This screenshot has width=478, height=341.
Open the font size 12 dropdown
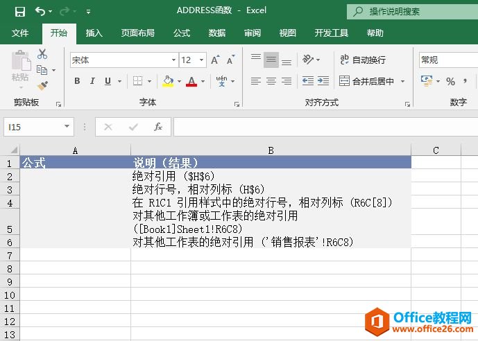click(201, 60)
